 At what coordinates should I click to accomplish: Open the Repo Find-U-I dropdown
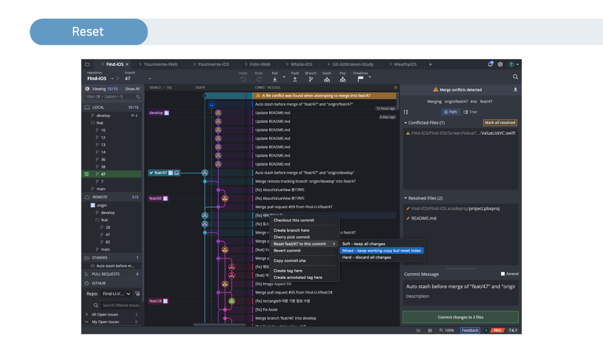point(117,294)
